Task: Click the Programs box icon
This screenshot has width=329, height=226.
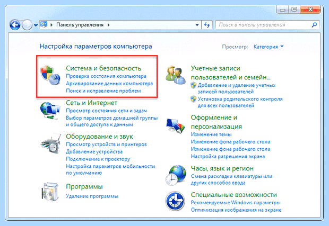Action: click(x=50, y=192)
